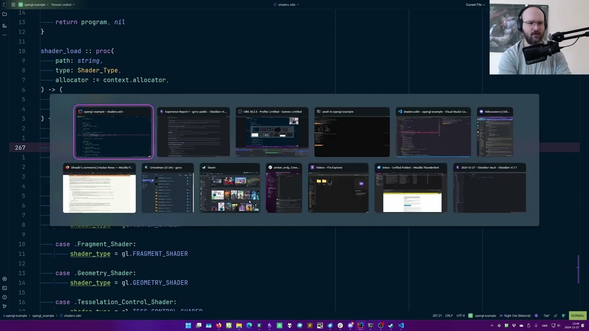This screenshot has height=331, width=589.
Task: Open the shaders.odin file switcher dropdown
Action: (x=286, y=5)
